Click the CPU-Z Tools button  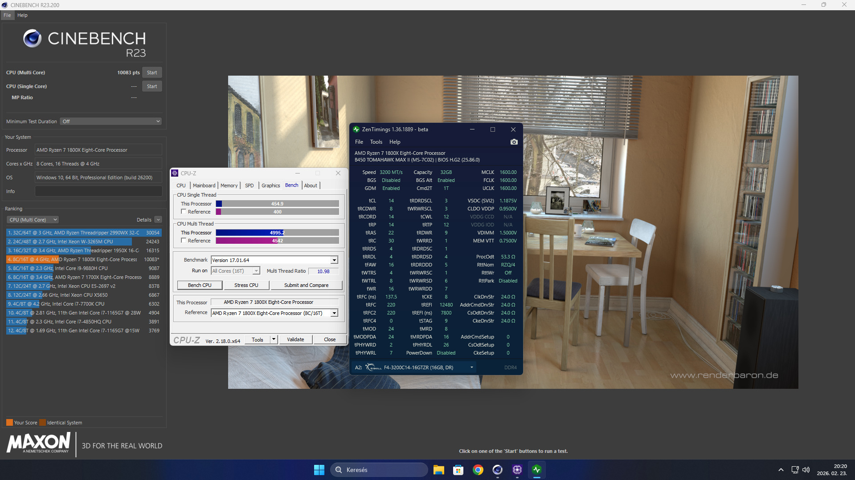point(258,339)
